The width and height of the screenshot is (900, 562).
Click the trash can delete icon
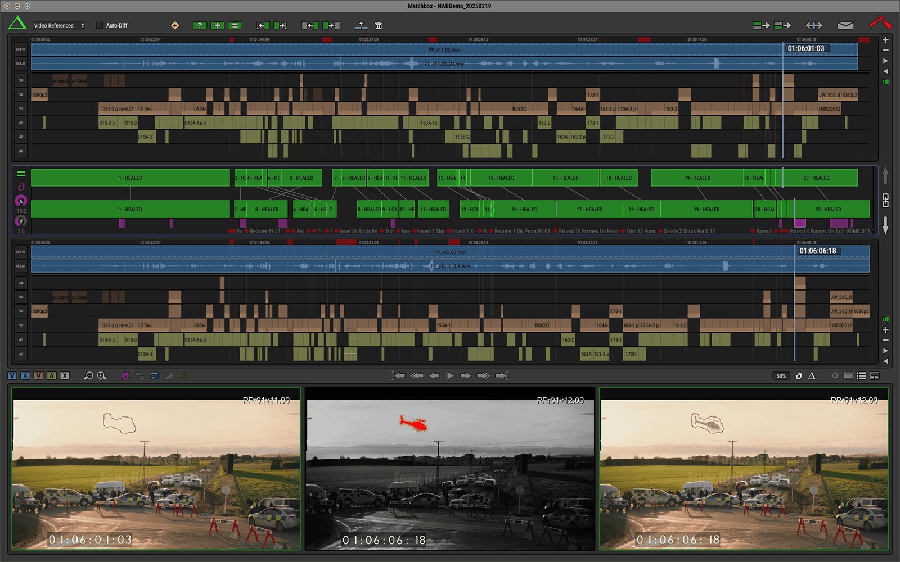point(379,25)
